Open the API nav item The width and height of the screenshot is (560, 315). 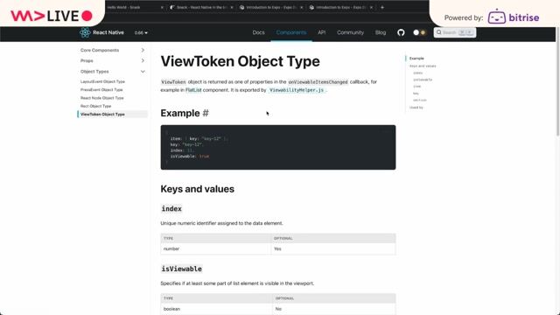pyautogui.click(x=321, y=32)
